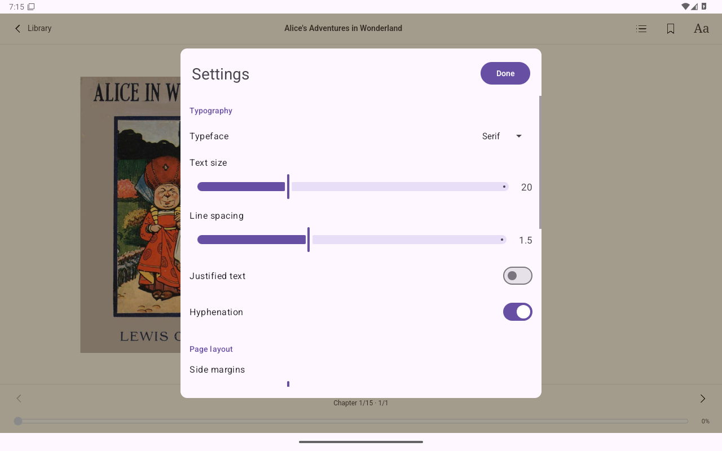Screen dimensions: 722x451
Task: Click the Done button
Action: point(505,73)
